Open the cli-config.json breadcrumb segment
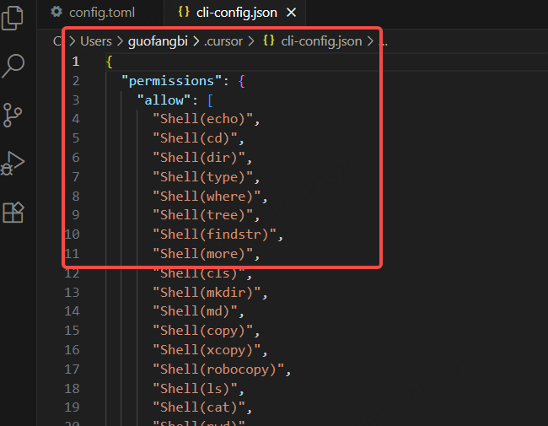 coord(321,41)
